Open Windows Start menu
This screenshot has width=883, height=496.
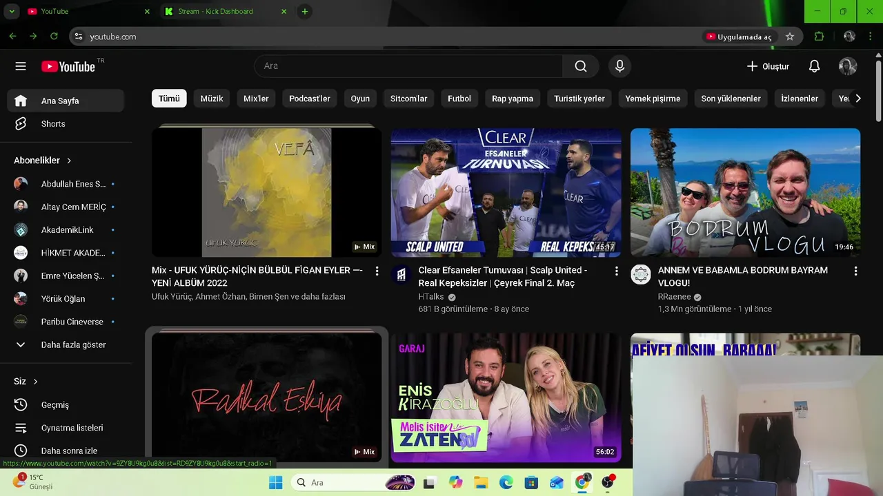(x=275, y=482)
